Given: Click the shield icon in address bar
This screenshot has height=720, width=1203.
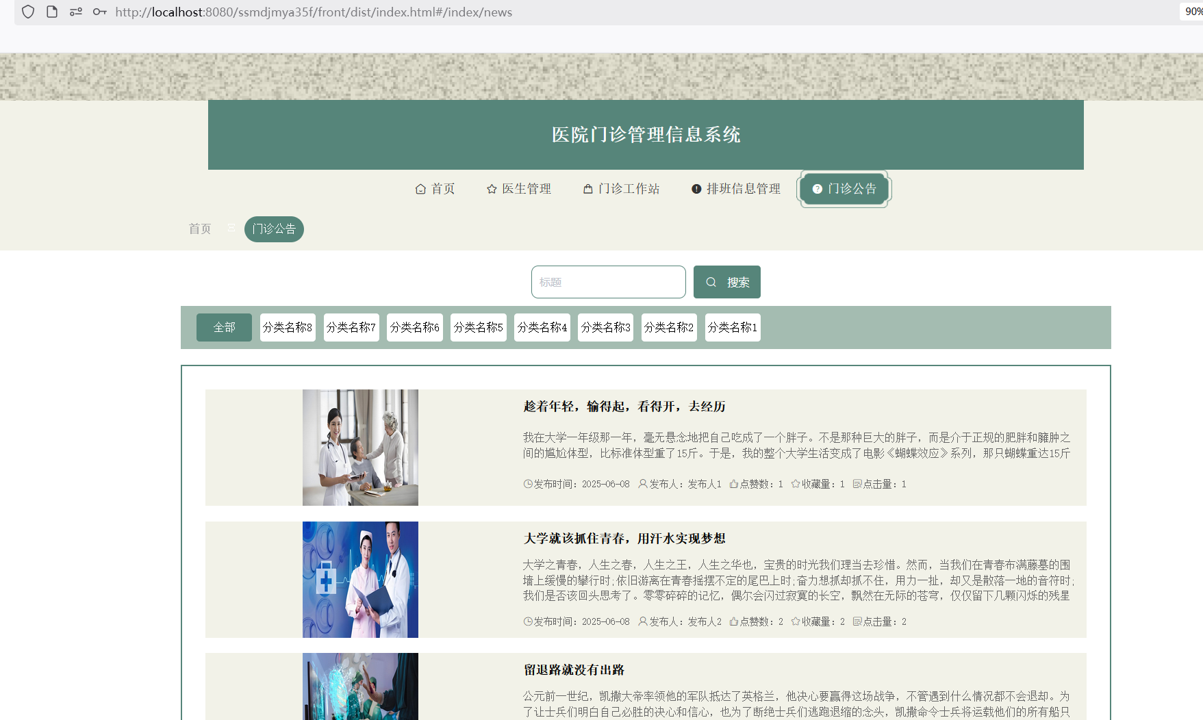Looking at the screenshot, I should 28,12.
